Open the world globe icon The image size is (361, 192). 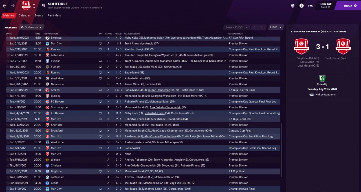[293, 6]
